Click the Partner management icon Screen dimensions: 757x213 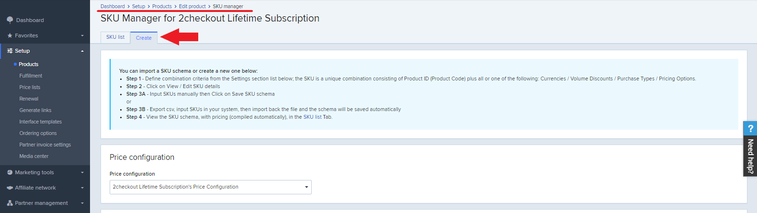click(10, 203)
